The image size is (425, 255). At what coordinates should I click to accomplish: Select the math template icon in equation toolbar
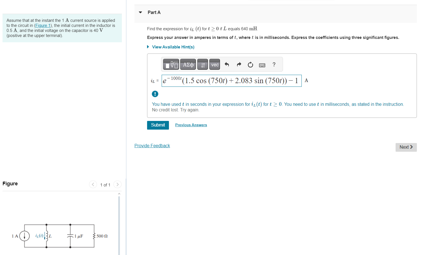(171, 64)
